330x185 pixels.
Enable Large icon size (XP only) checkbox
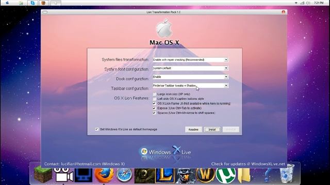click(155, 94)
